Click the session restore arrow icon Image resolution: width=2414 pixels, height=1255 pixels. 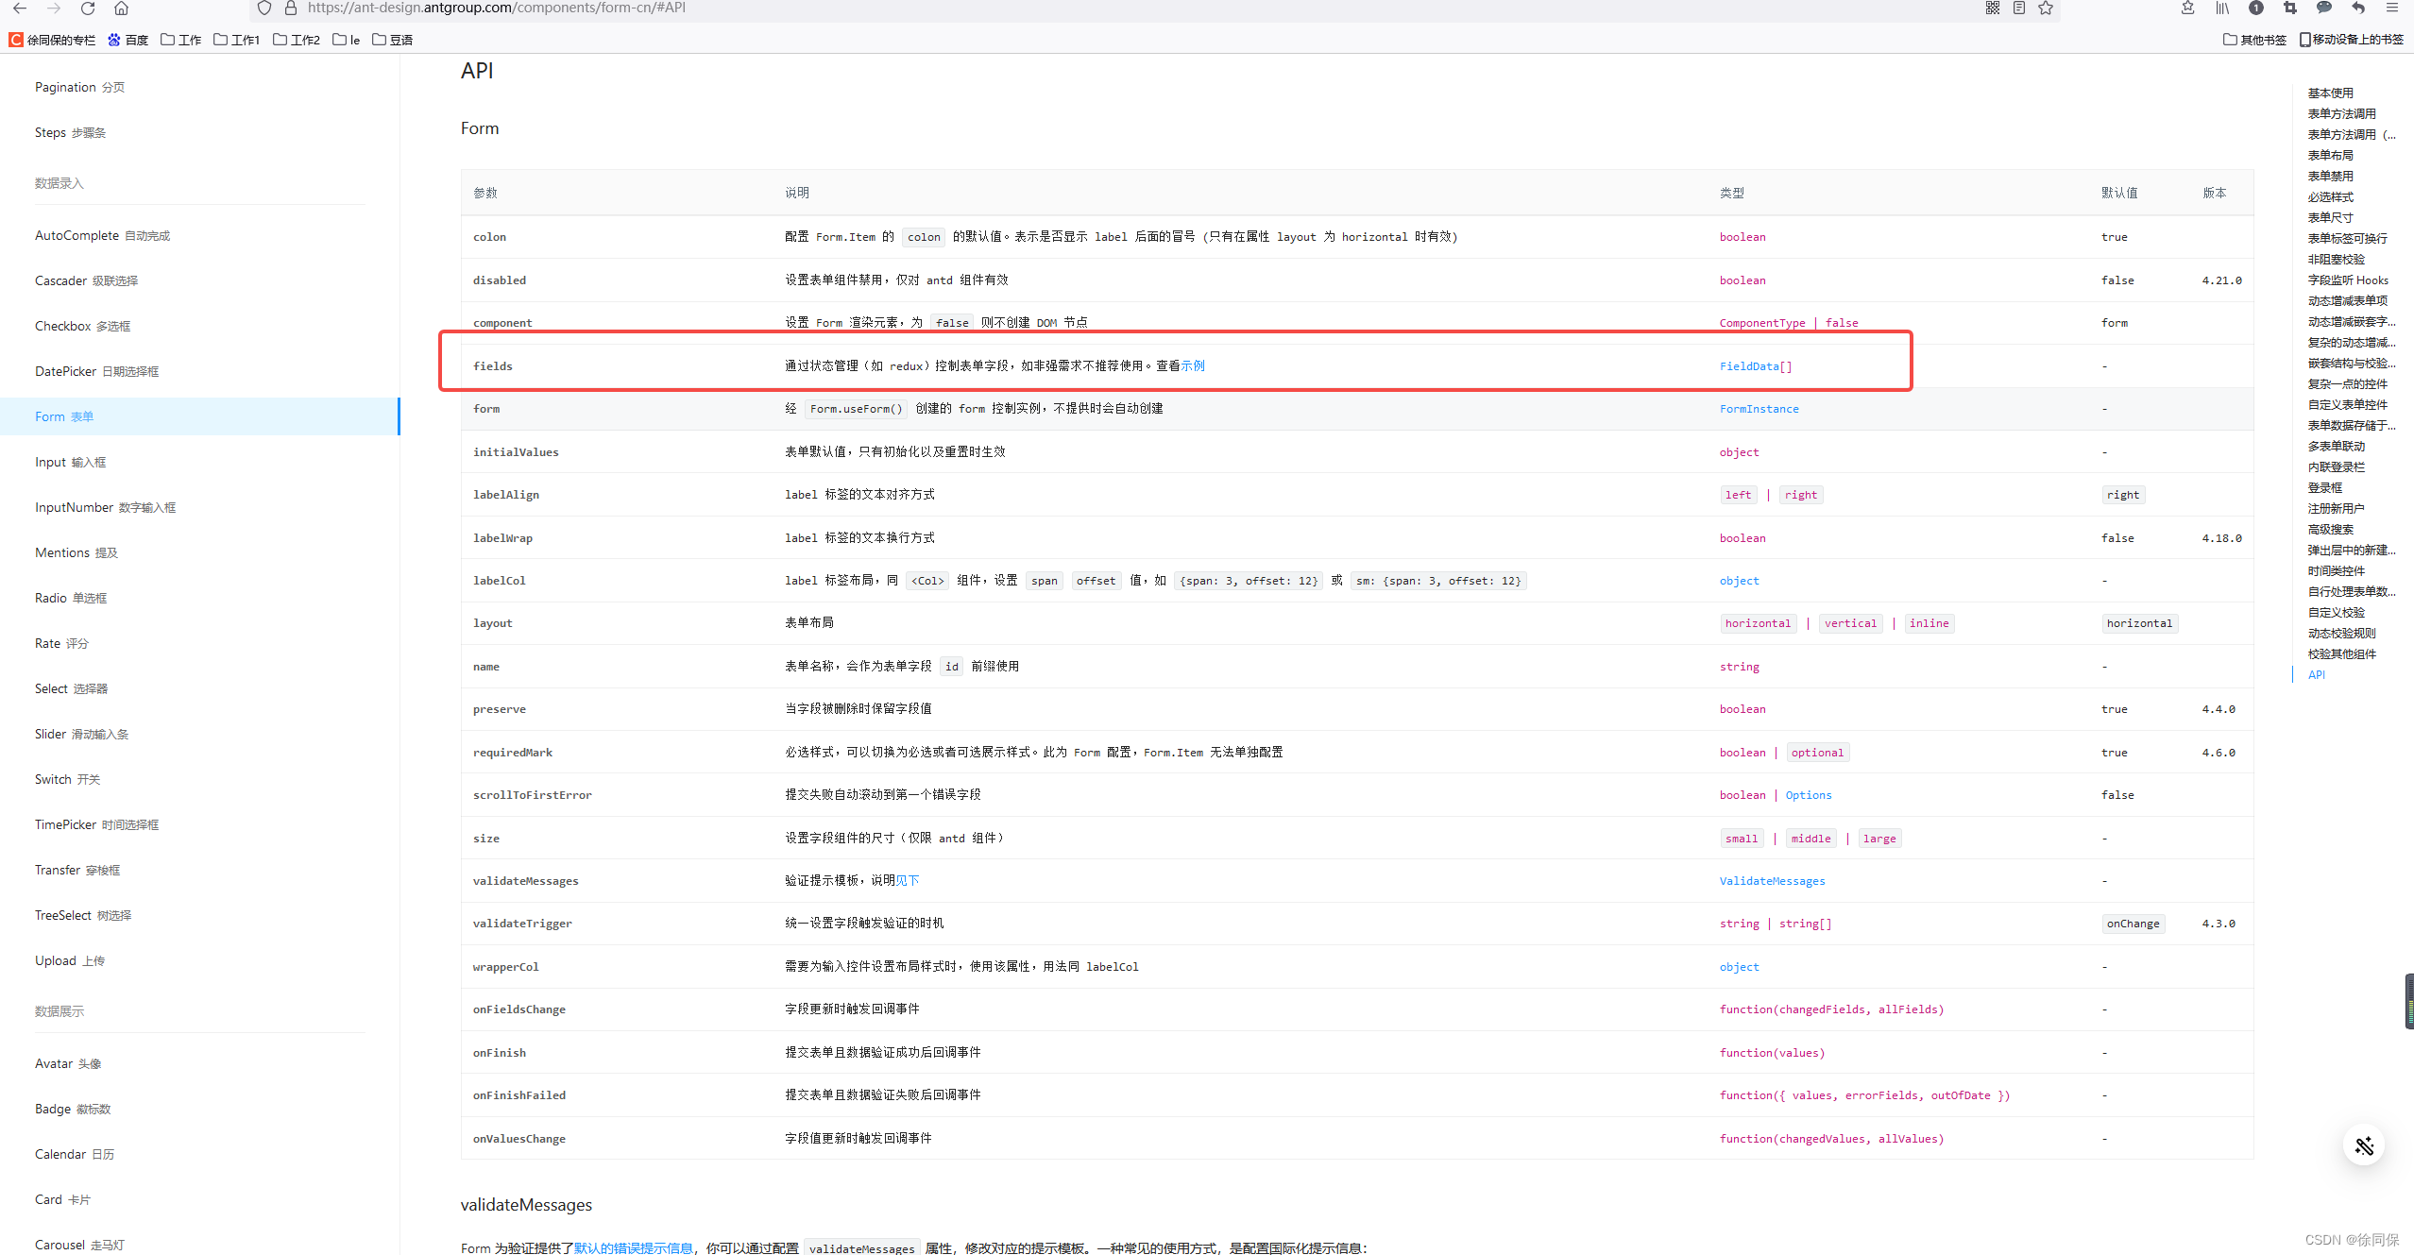pyautogui.click(x=2358, y=8)
